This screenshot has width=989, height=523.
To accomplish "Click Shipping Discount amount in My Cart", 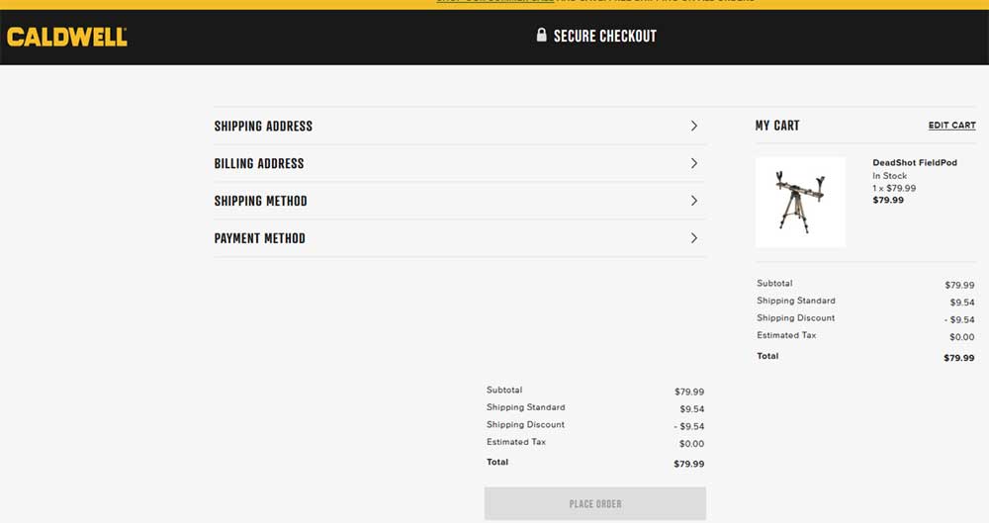I will 959,320.
